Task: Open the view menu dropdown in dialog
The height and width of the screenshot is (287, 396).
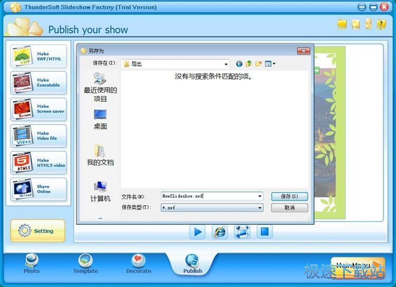Action: pos(270,64)
